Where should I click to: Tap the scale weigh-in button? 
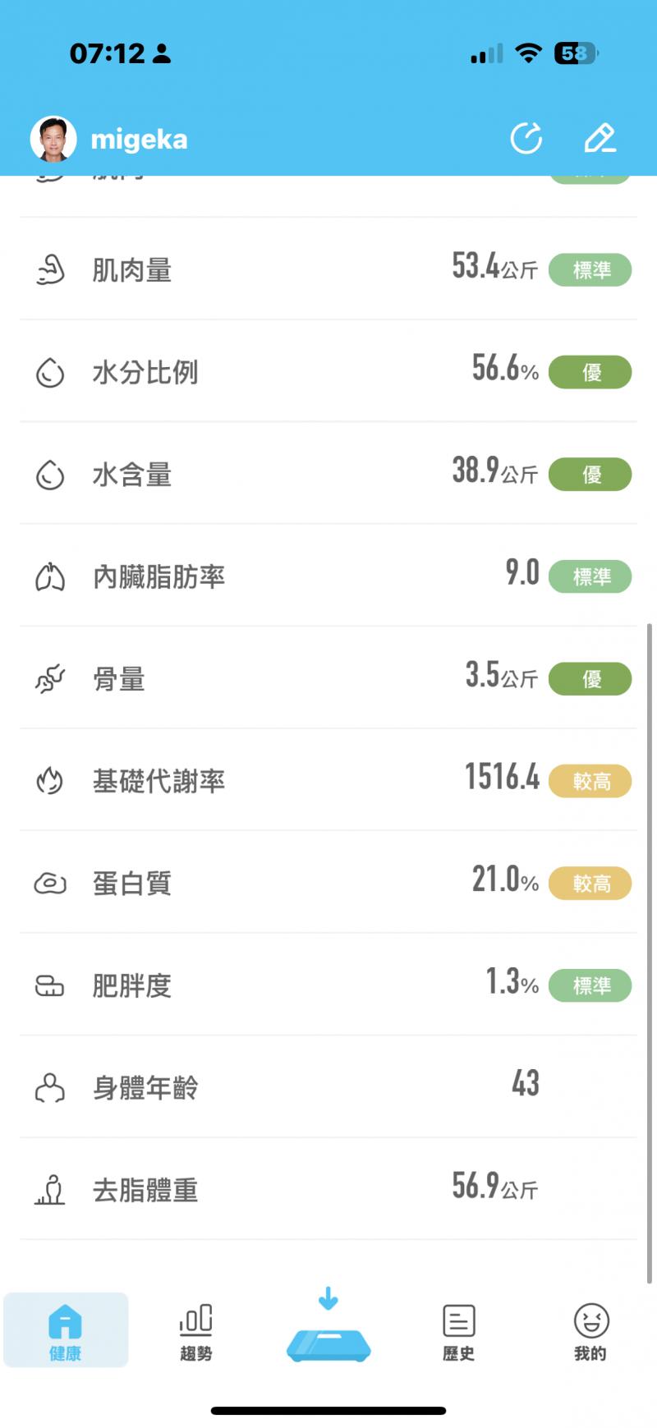(328, 1334)
